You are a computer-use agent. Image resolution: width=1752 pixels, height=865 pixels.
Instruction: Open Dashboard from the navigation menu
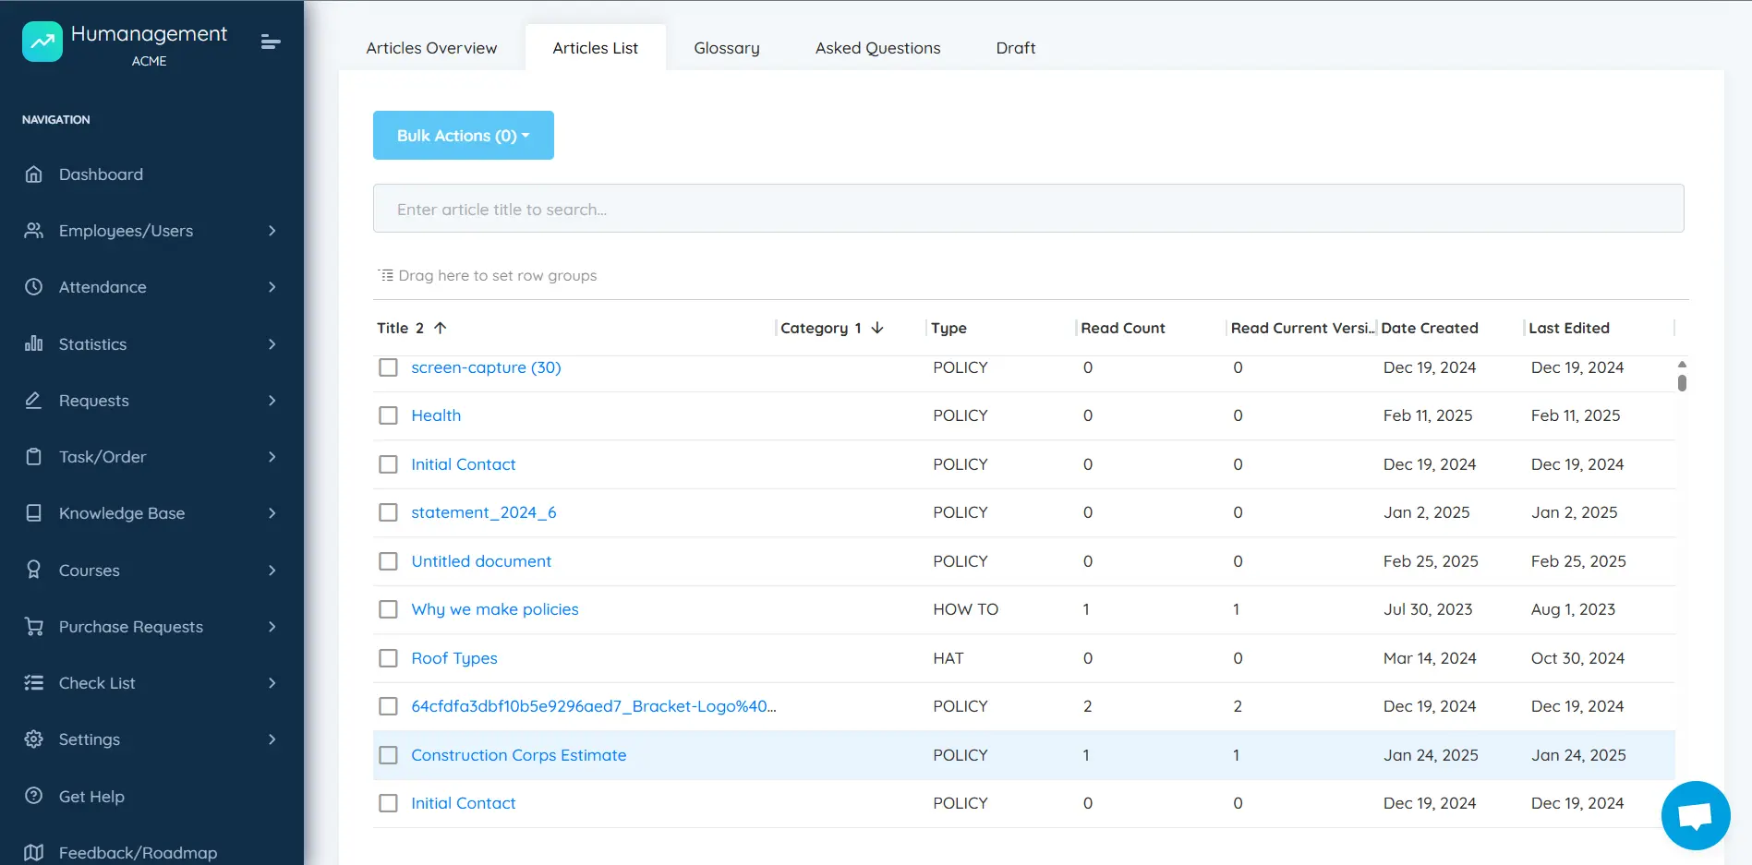pos(101,174)
